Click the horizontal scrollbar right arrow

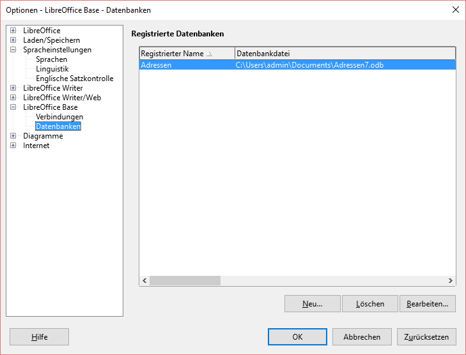[451, 280]
